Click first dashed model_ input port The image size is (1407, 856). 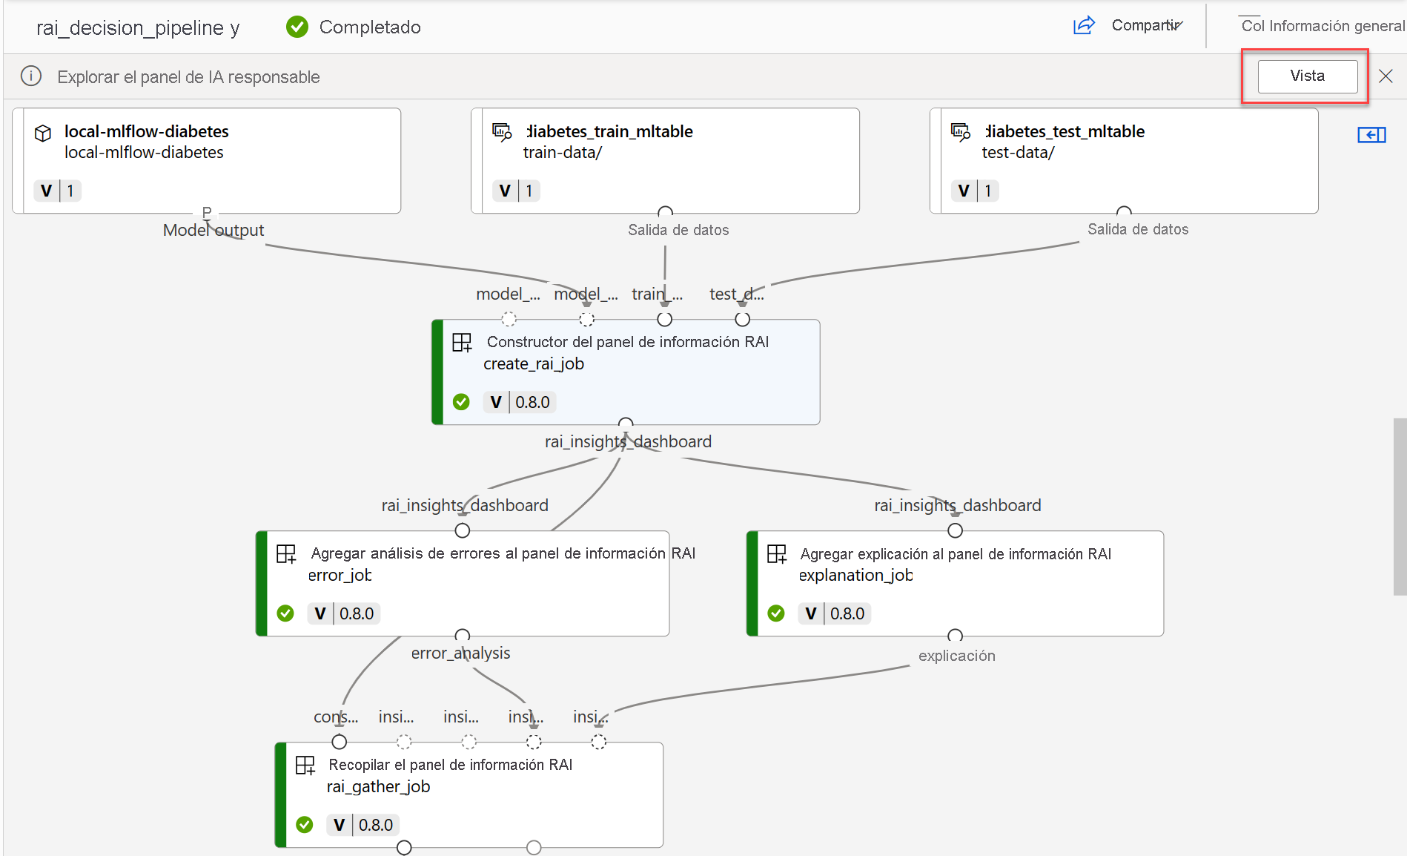tap(509, 319)
